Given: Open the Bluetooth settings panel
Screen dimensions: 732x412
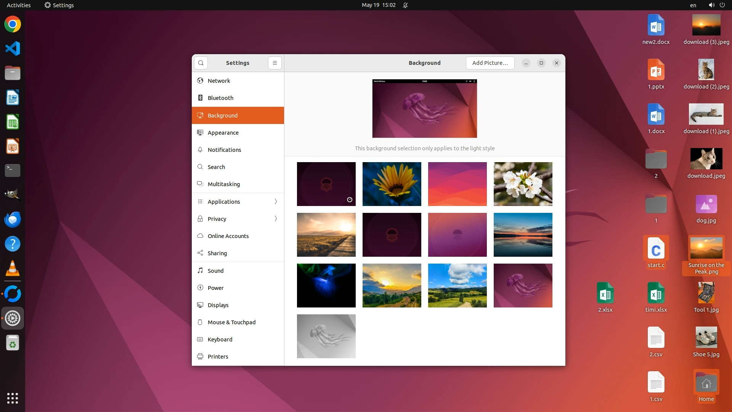Looking at the screenshot, I should 220,98.
